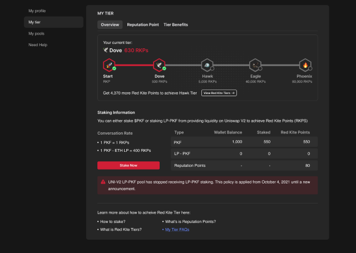This screenshot has height=253, width=356.
Task: Click the Start tier rocket hexagon icon
Action: point(109,65)
